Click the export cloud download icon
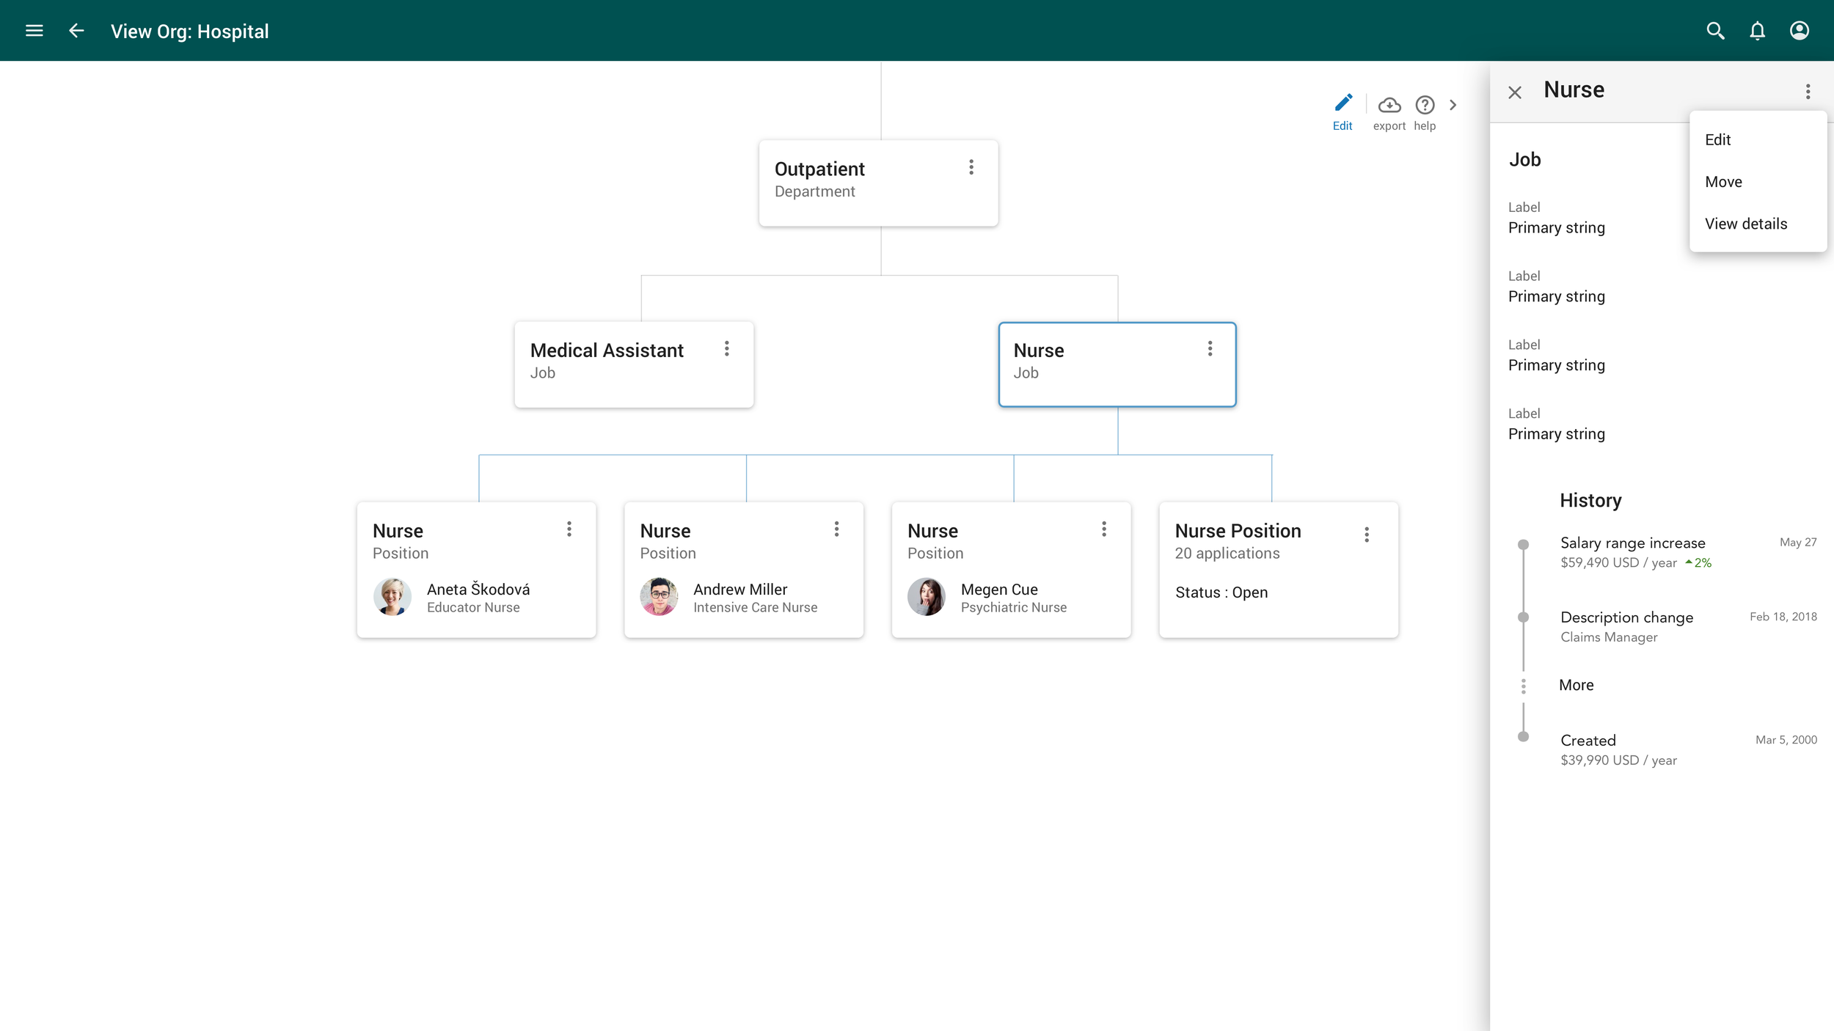Screen dimensions: 1834x1031 (x=1389, y=106)
